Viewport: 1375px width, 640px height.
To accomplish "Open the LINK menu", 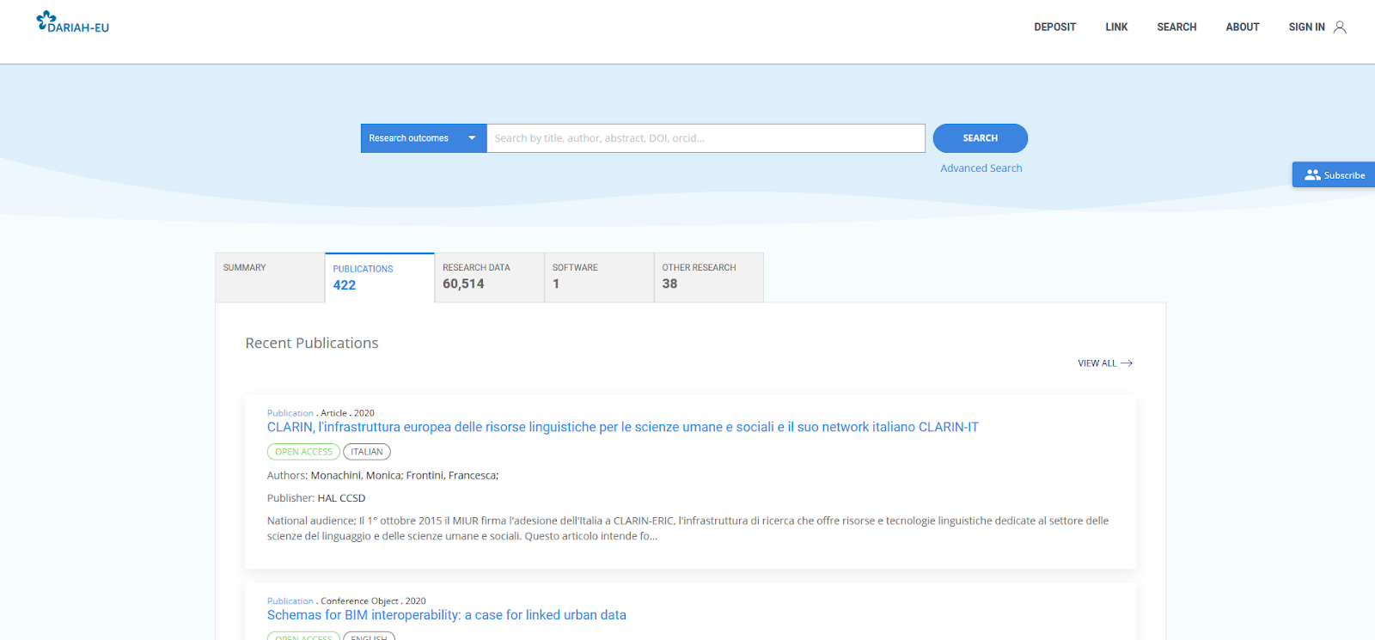I will (1116, 27).
